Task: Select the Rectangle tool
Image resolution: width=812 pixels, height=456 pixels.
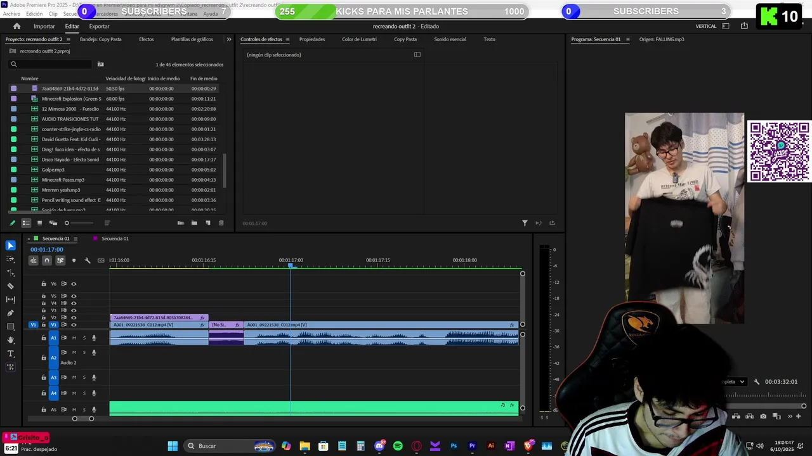Action: 11,327
